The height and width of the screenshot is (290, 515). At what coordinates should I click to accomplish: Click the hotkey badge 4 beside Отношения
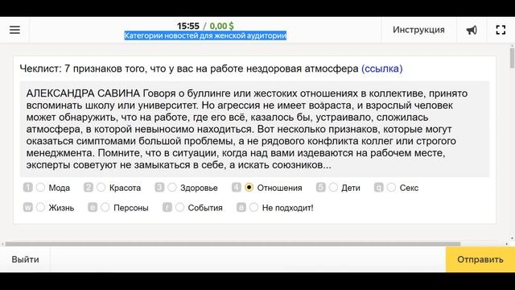tap(236, 188)
